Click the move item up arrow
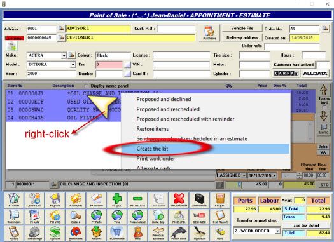Viewport: 334px width, 242px height. 324,90
